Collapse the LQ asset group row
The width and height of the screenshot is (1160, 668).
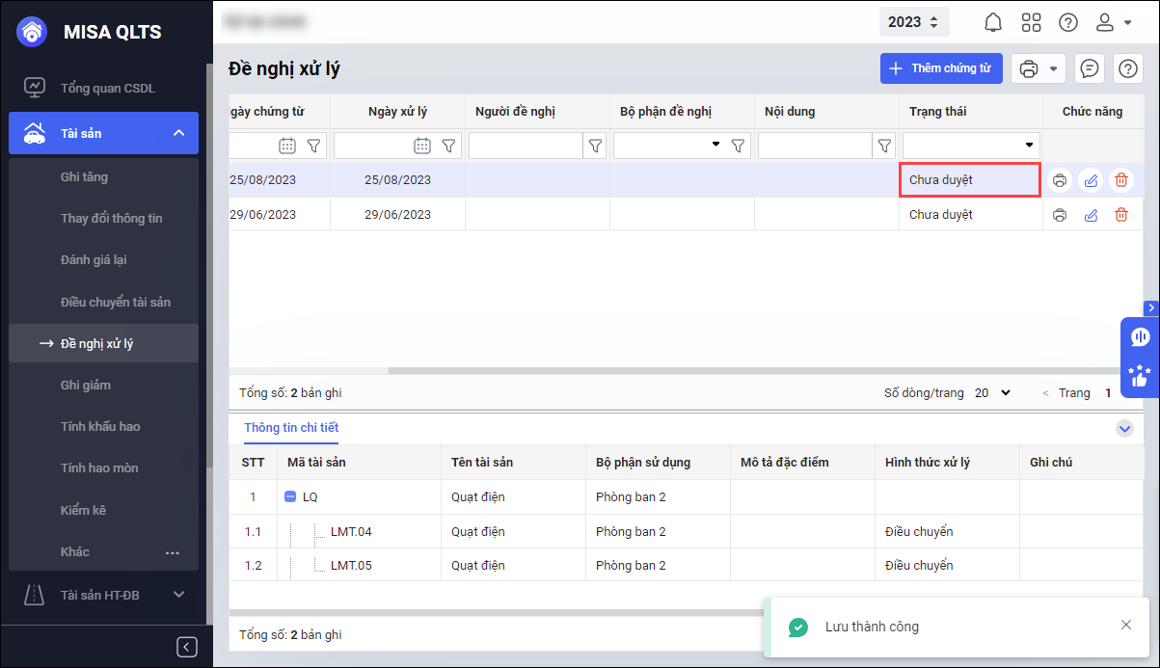tap(290, 497)
